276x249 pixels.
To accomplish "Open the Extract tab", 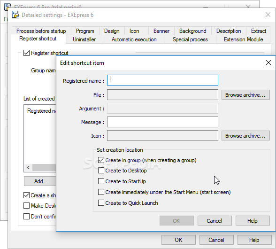I will tap(259, 31).
